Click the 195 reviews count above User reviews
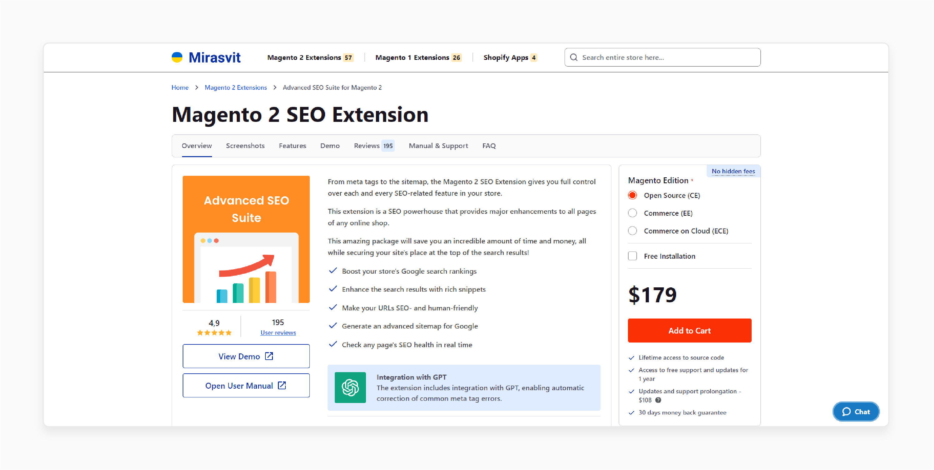 [x=278, y=322]
